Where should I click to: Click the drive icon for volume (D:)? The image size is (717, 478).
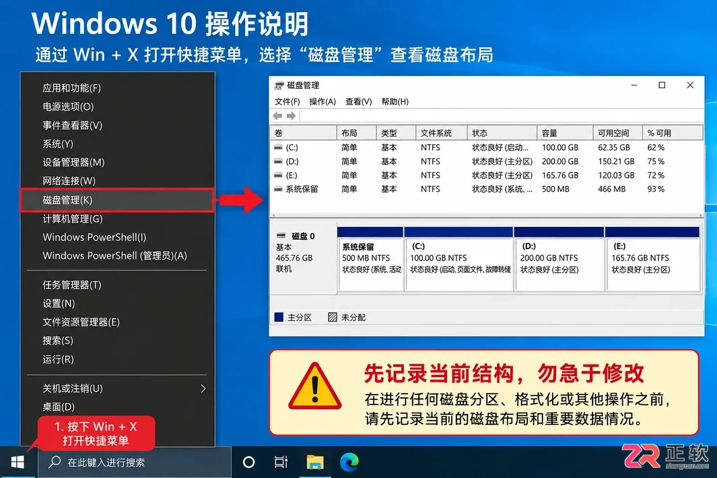click(278, 161)
